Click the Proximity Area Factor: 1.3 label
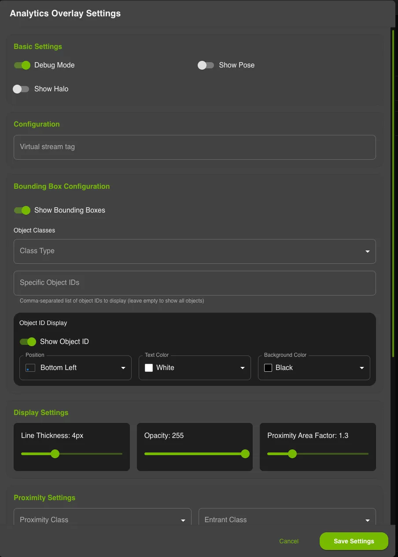The width and height of the screenshot is (398, 557). coord(308,436)
